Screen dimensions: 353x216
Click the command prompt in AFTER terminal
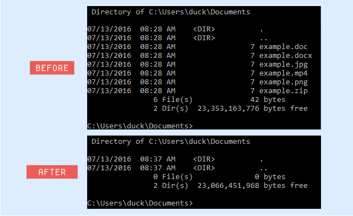click(x=140, y=203)
